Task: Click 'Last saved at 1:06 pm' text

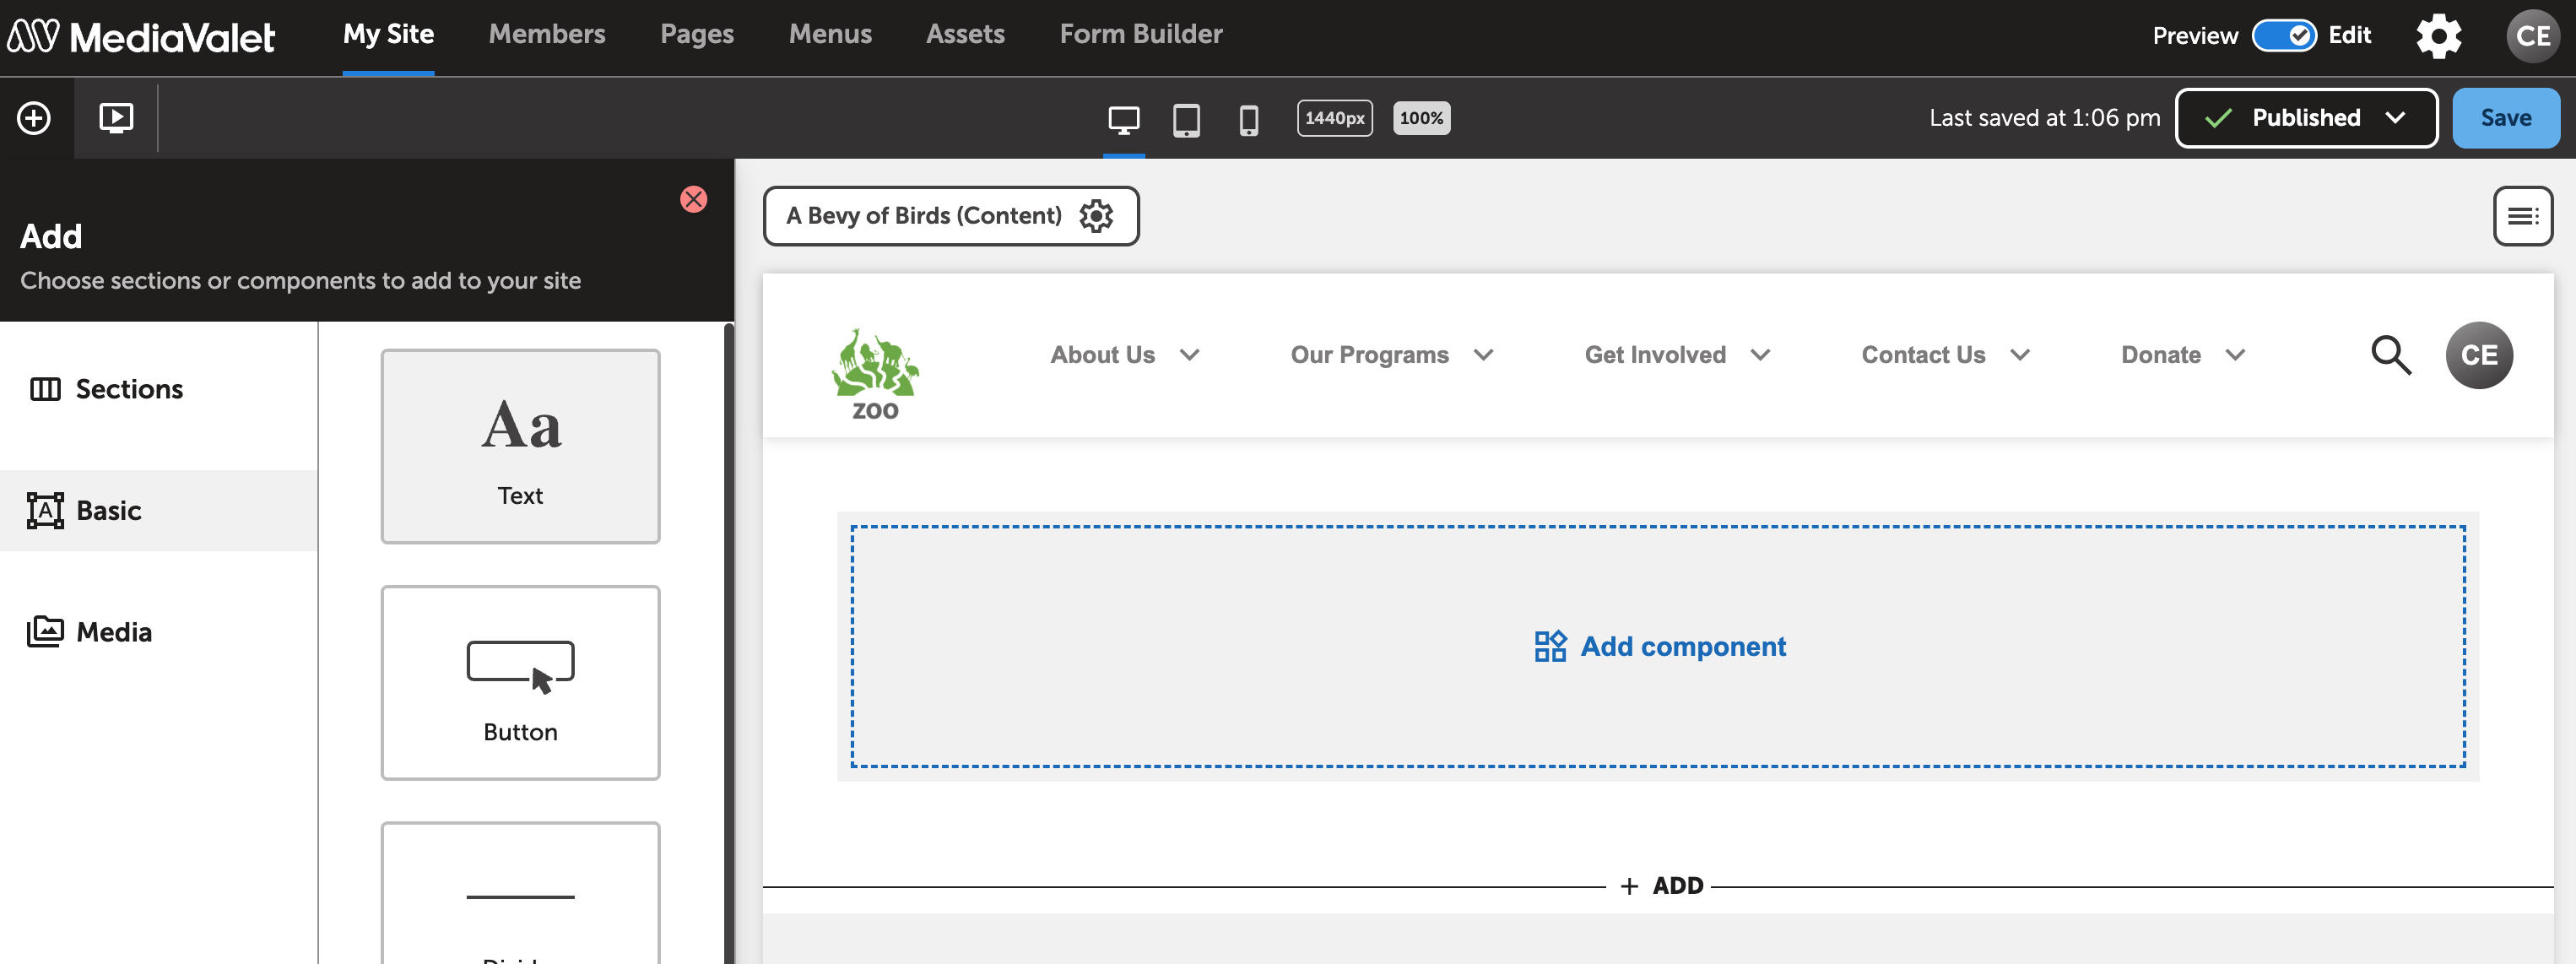Action: click(2044, 118)
